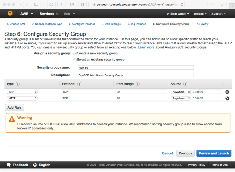
Task: Click the English language label
Action: click(x=45, y=165)
